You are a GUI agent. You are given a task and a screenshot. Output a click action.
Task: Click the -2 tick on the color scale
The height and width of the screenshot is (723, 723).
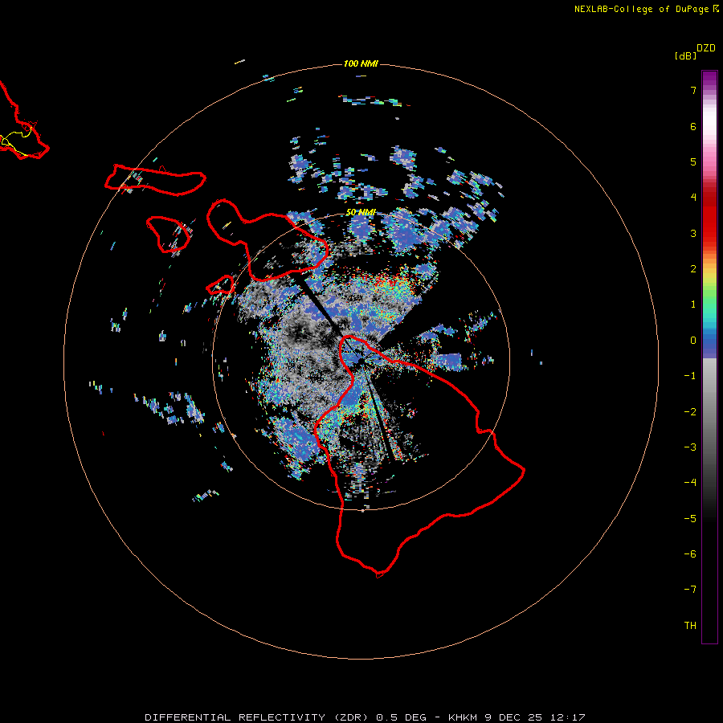pos(690,412)
